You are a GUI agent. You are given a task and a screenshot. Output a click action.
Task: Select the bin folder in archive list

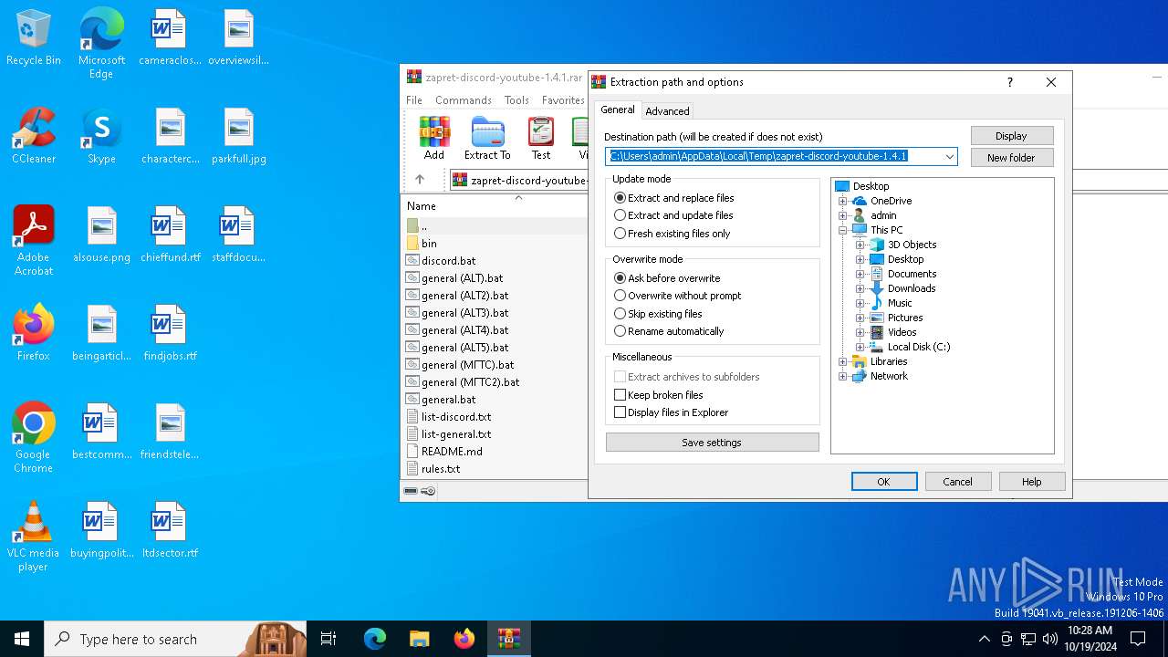point(429,243)
